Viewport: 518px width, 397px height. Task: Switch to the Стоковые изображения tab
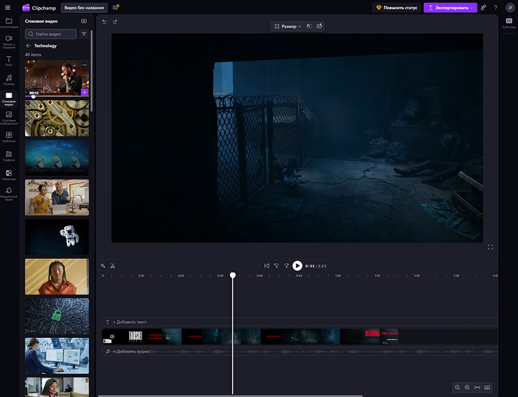pyautogui.click(x=9, y=117)
